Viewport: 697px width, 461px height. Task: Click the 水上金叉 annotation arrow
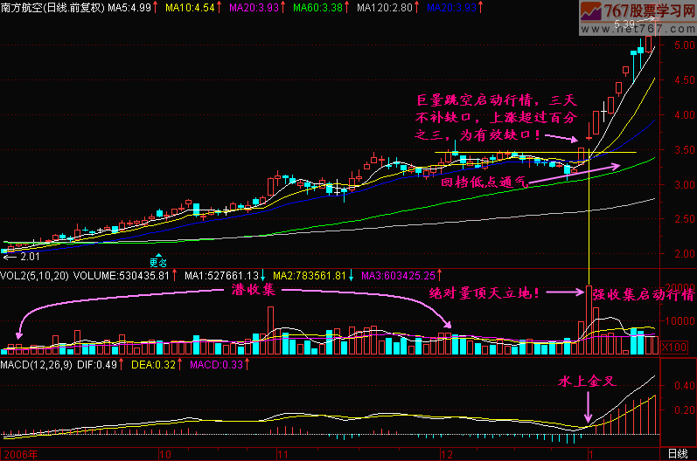(589, 407)
